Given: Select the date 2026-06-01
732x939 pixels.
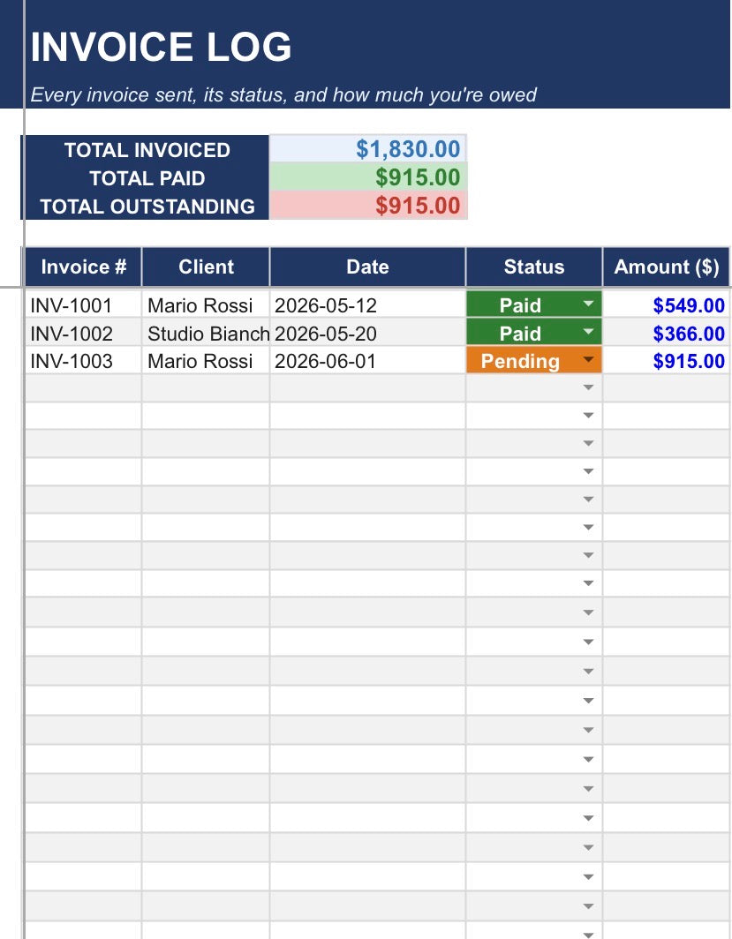Looking at the screenshot, I should [368, 360].
